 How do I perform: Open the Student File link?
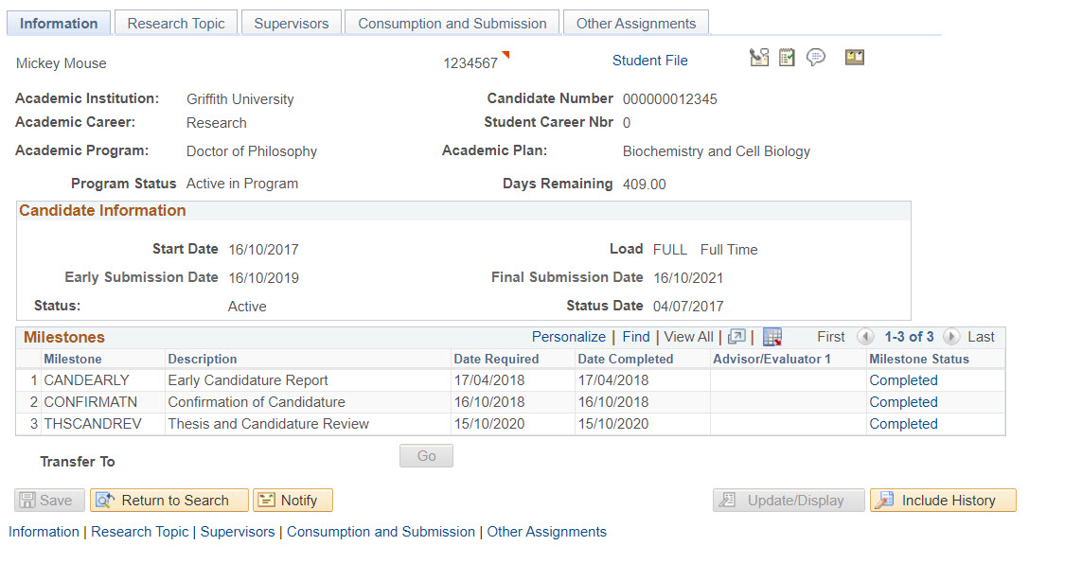[x=649, y=61]
